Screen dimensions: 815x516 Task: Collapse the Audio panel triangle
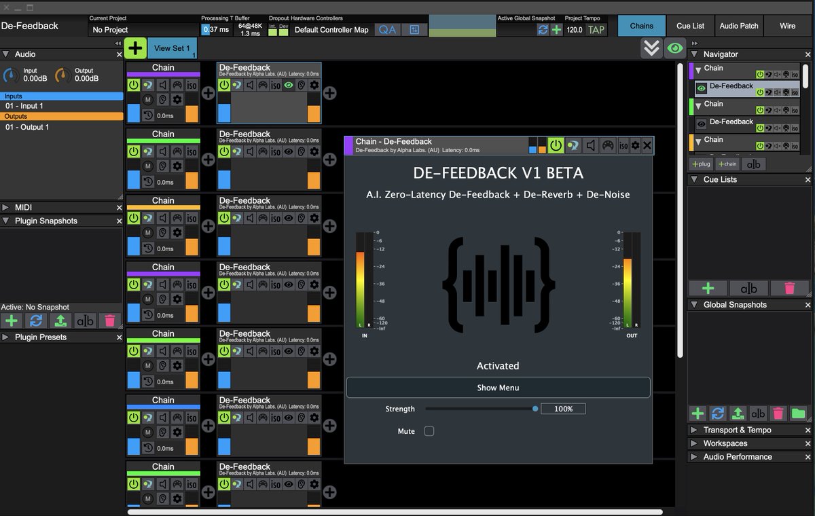click(x=6, y=54)
